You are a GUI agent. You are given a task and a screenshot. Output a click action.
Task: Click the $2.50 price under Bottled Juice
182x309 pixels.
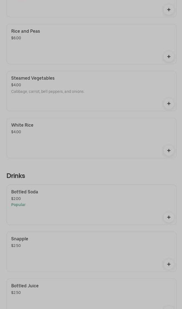tap(16, 293)
